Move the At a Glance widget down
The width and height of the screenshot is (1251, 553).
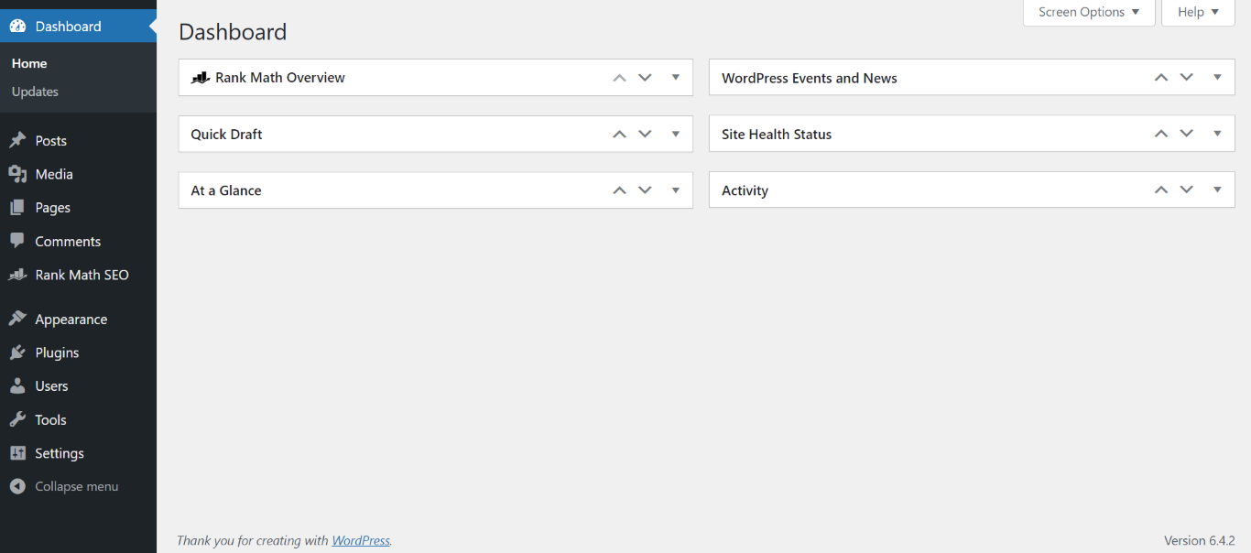[645, 190]
